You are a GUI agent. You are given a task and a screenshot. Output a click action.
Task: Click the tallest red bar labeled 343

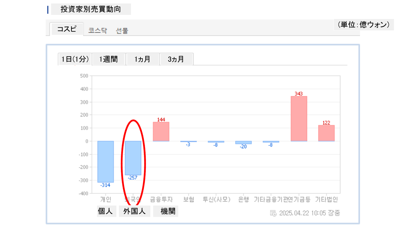click(299, 118)
